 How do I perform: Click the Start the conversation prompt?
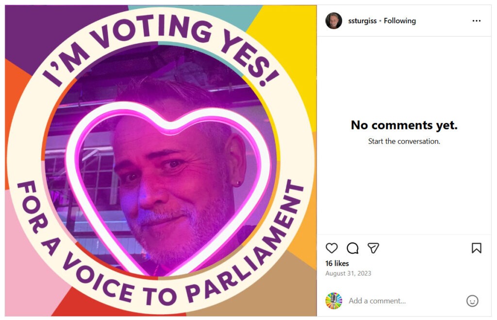tap(403, 142)
